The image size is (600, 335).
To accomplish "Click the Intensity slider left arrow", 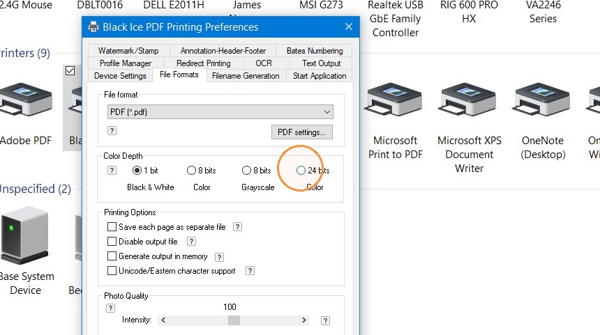I will coord(163,320).
